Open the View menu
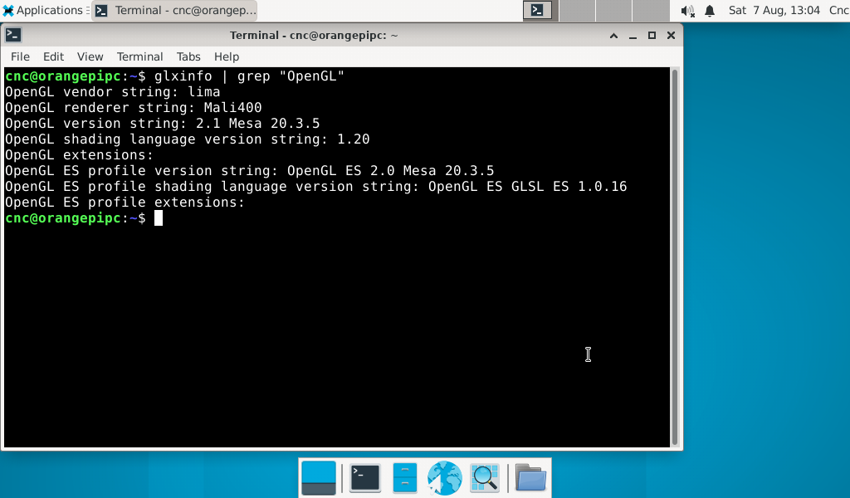 click(x=90, y=56)
